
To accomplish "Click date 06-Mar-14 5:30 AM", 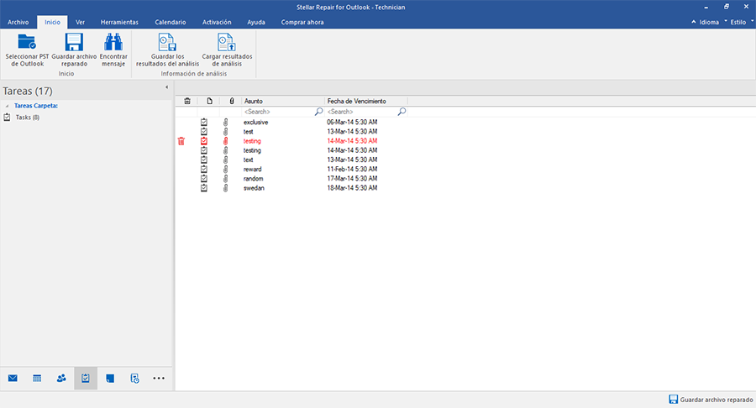I will pyautogui.click(x=352, y=123).
